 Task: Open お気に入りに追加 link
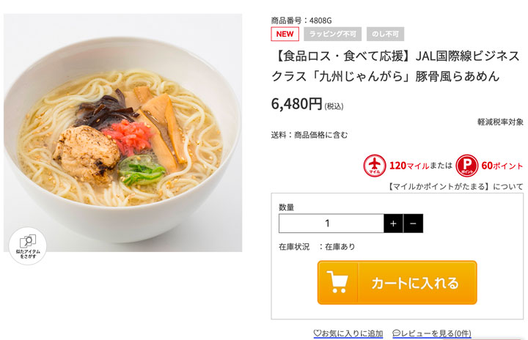click(x=348, y=333)
